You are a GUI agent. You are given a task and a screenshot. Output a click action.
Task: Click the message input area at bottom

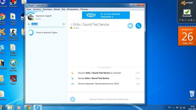(x=109, y=99)
